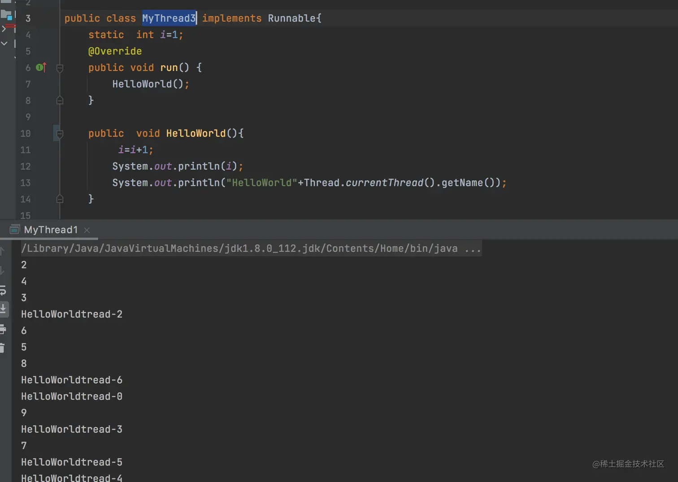
Task: Collapse the run() method fold on line 6
Action: click(60, 68)
